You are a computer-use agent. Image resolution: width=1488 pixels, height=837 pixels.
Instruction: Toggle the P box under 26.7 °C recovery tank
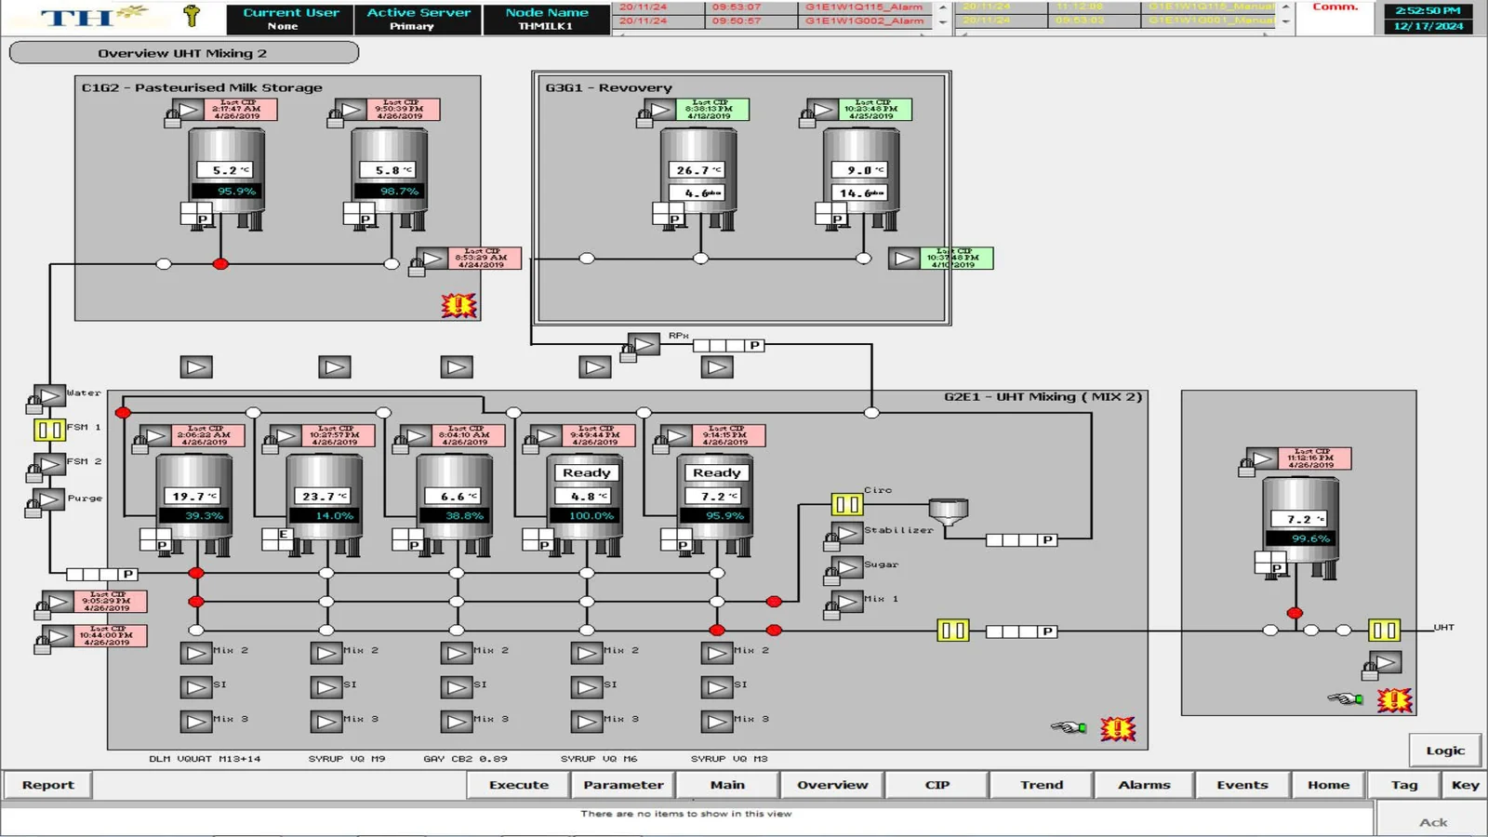pyautogui.click(x=675, y=219)
